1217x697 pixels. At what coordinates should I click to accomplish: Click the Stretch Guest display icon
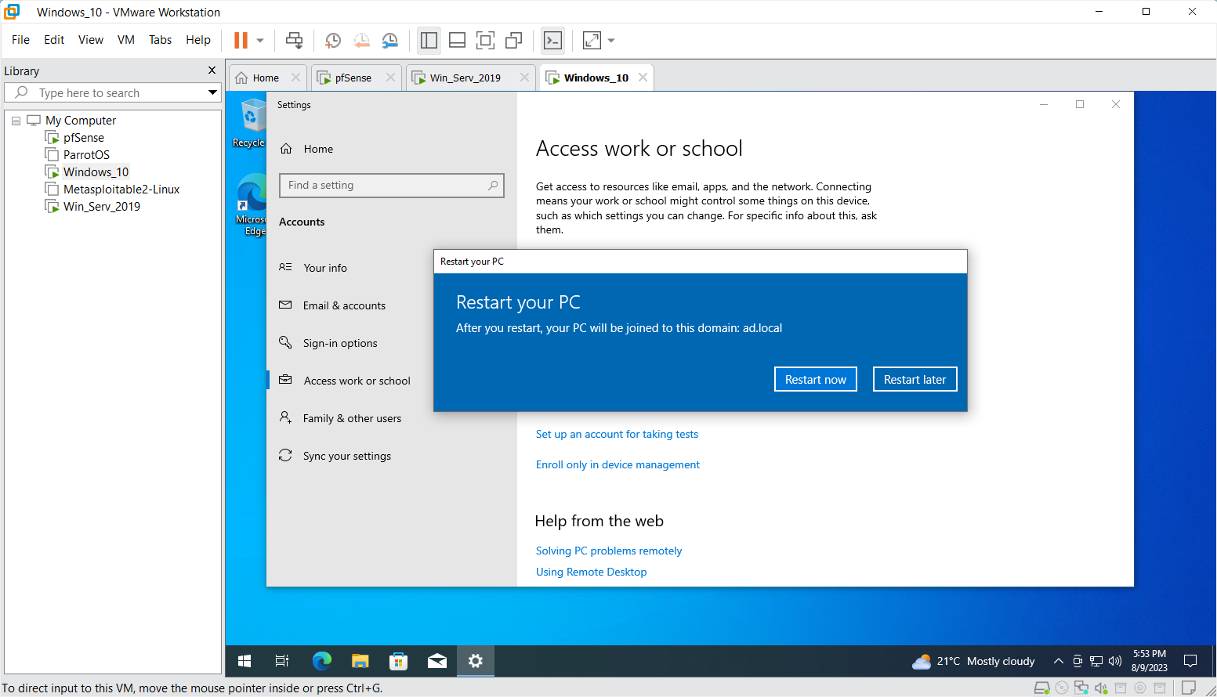click(592, 40)
